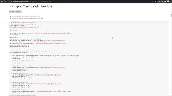Click the driver.get screener.in/explore line
Screen dimensions: 172x96
[x=24, y=27]
